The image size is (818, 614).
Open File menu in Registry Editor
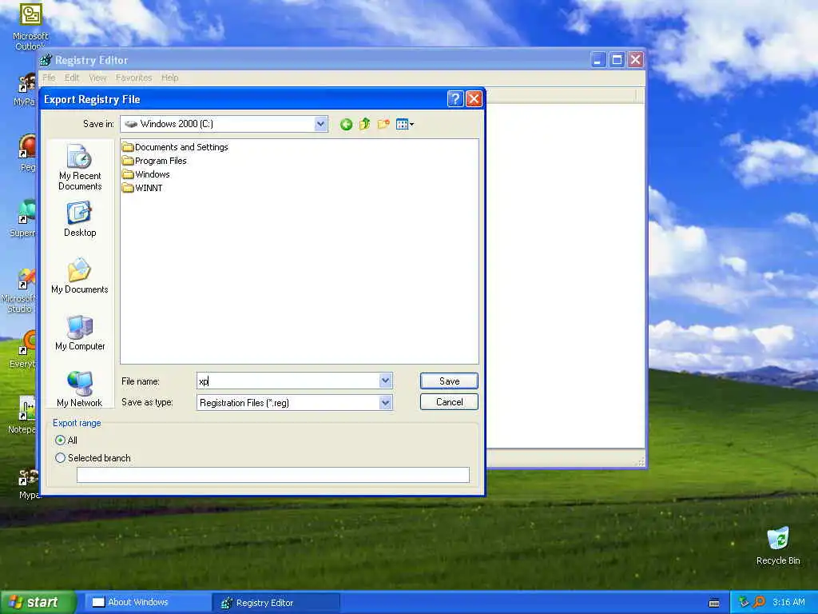point(49,78)
